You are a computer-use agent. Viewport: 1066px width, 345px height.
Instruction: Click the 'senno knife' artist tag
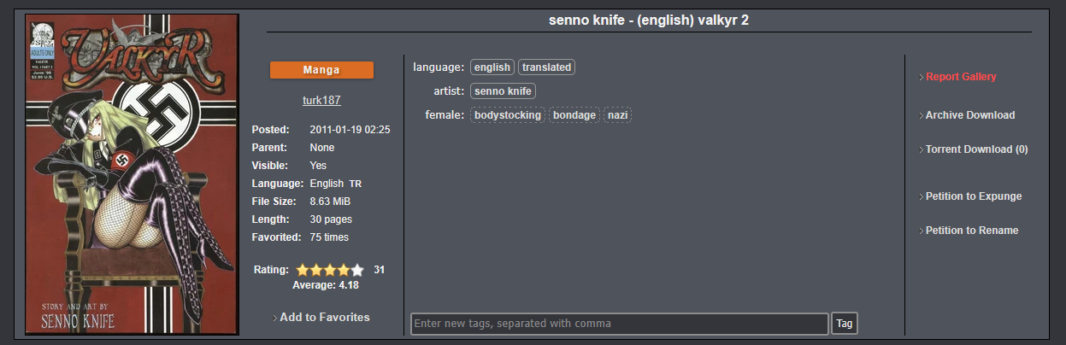503,91
